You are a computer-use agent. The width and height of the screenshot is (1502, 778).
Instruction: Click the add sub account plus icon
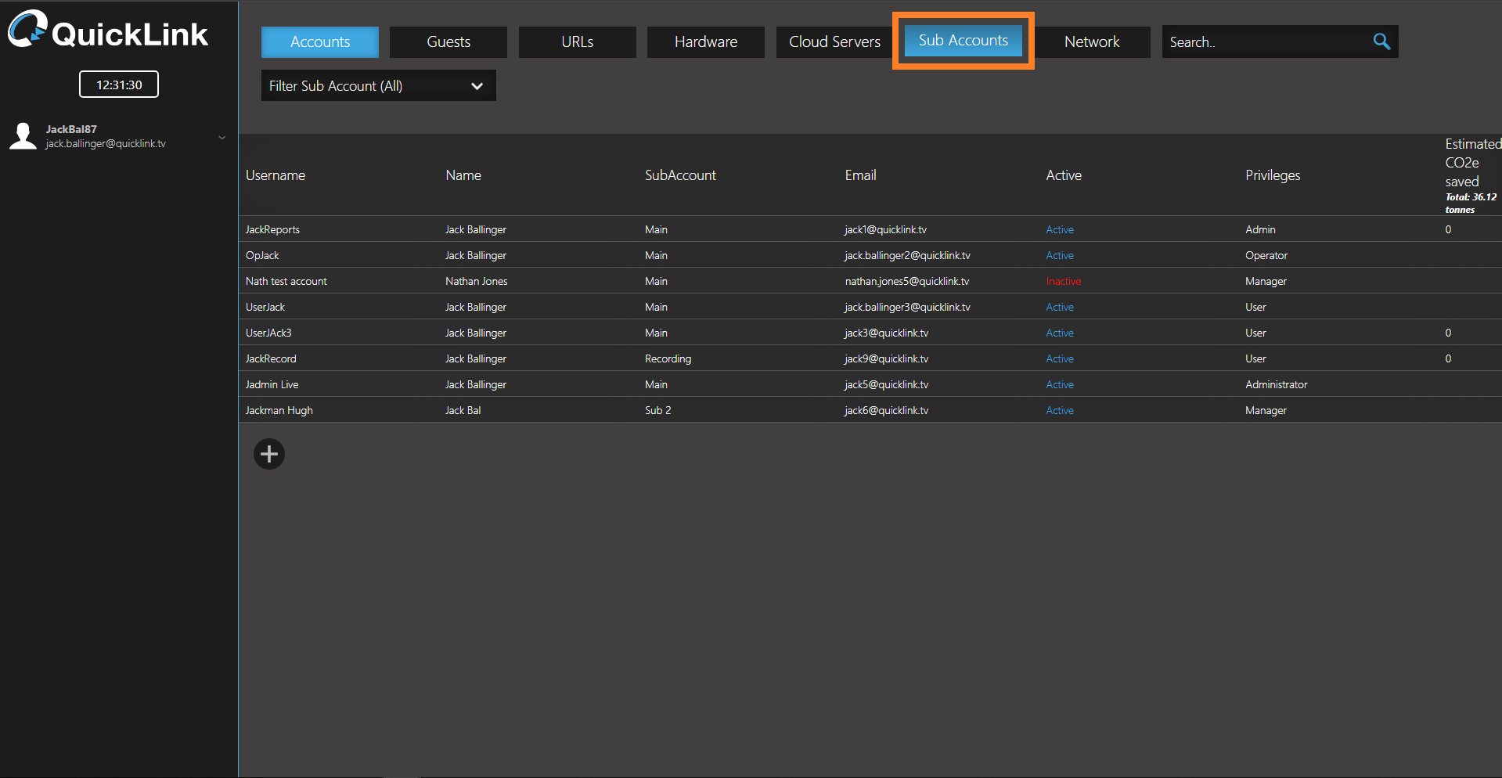(x=269, y=454)
